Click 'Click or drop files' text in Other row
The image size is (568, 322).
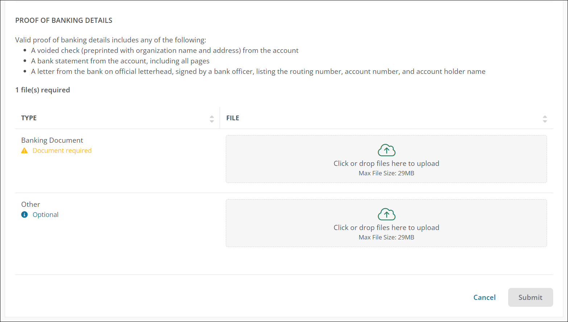tap(386, 227)
